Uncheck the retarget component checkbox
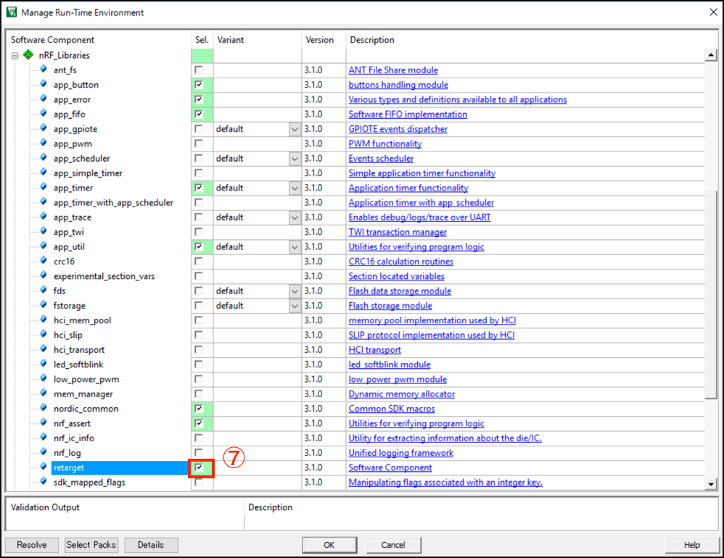Viewport: 724px width, 558px height. pos(199,468)
